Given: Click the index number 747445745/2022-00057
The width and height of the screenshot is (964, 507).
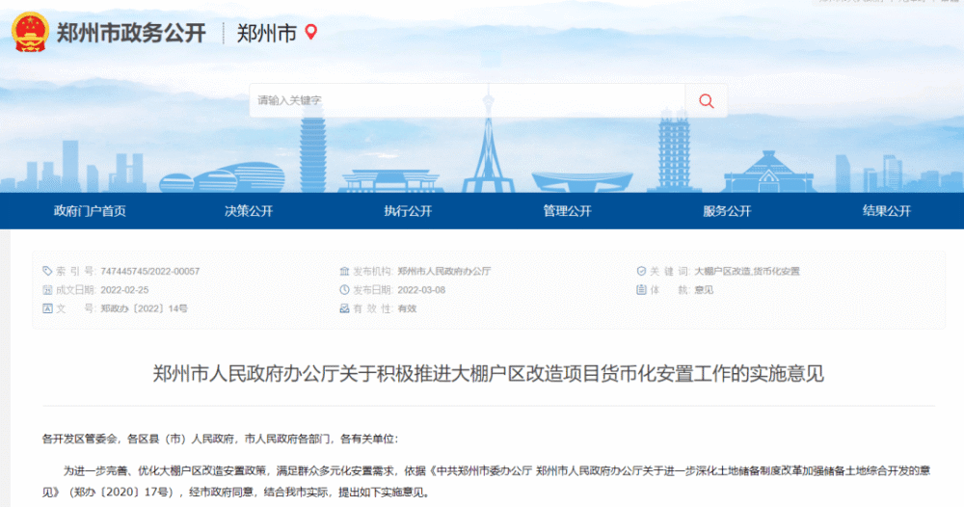Looking at the screenshot, I should point(150,271).
